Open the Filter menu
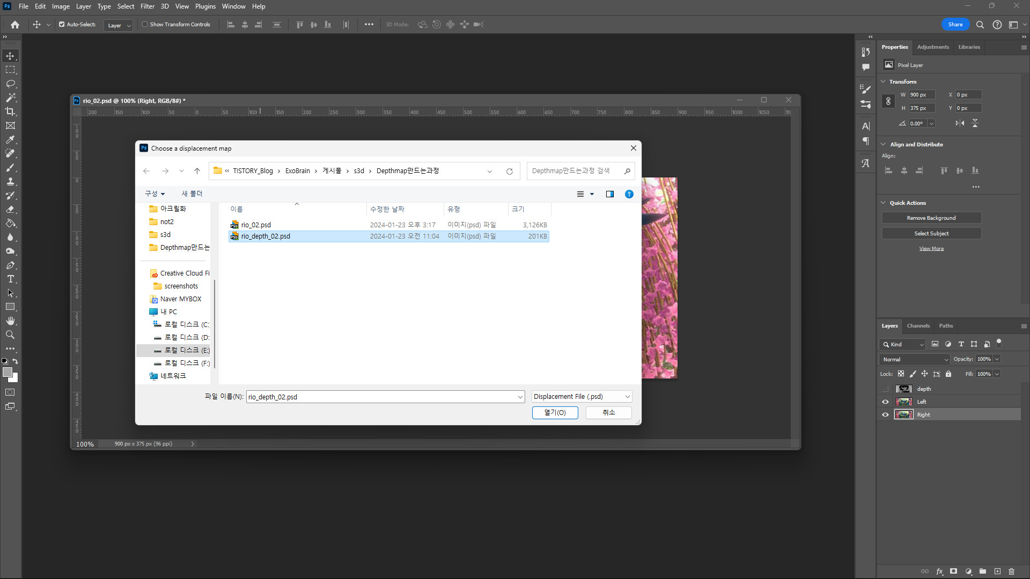 147,6
